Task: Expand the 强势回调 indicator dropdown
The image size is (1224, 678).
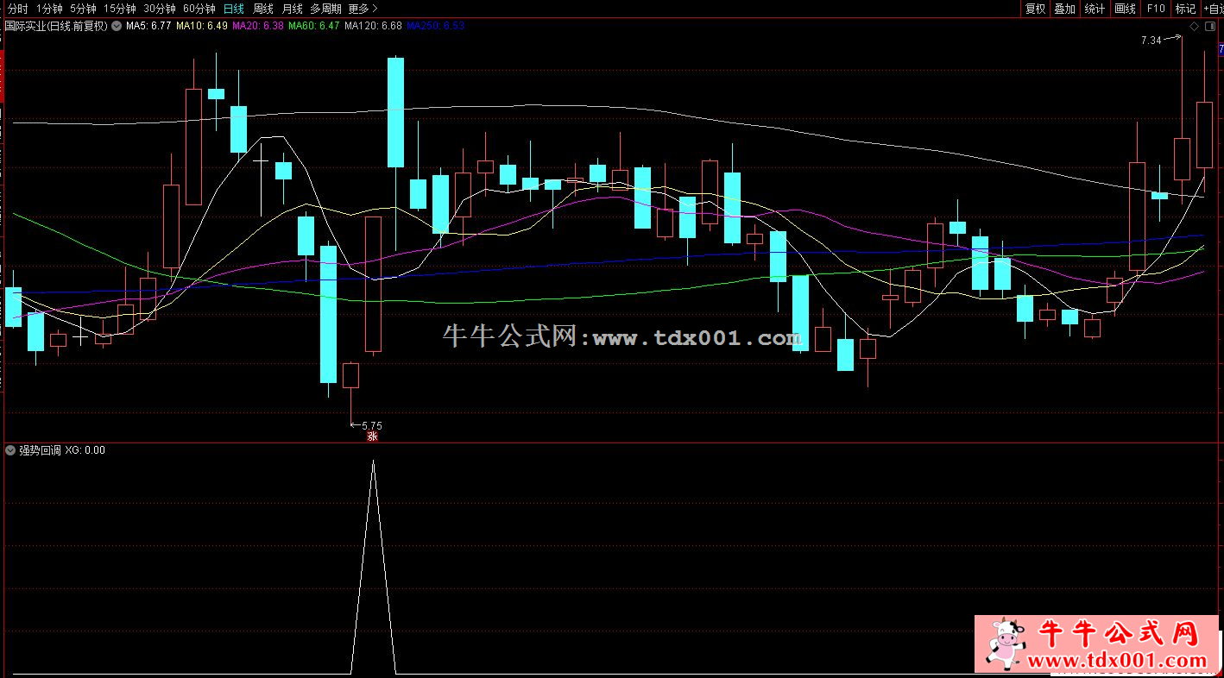Action: click(10, 449)
